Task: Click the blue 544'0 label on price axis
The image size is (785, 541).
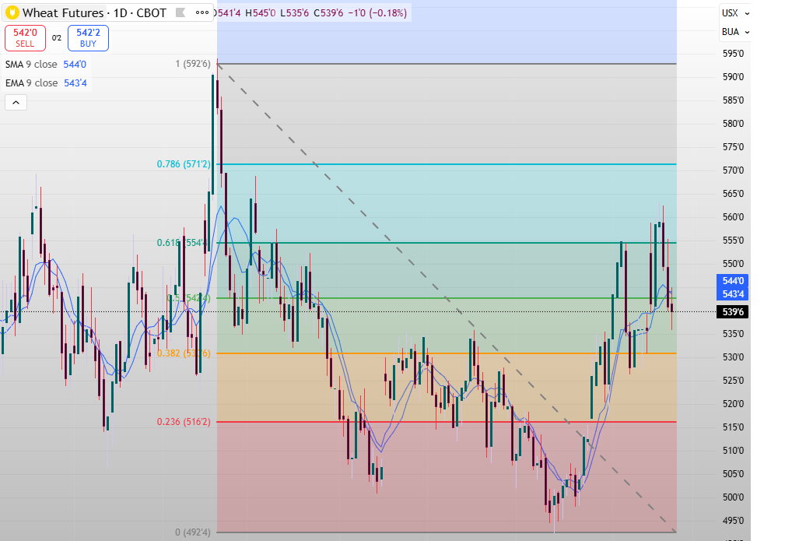Action: click(x=733, y=280)
